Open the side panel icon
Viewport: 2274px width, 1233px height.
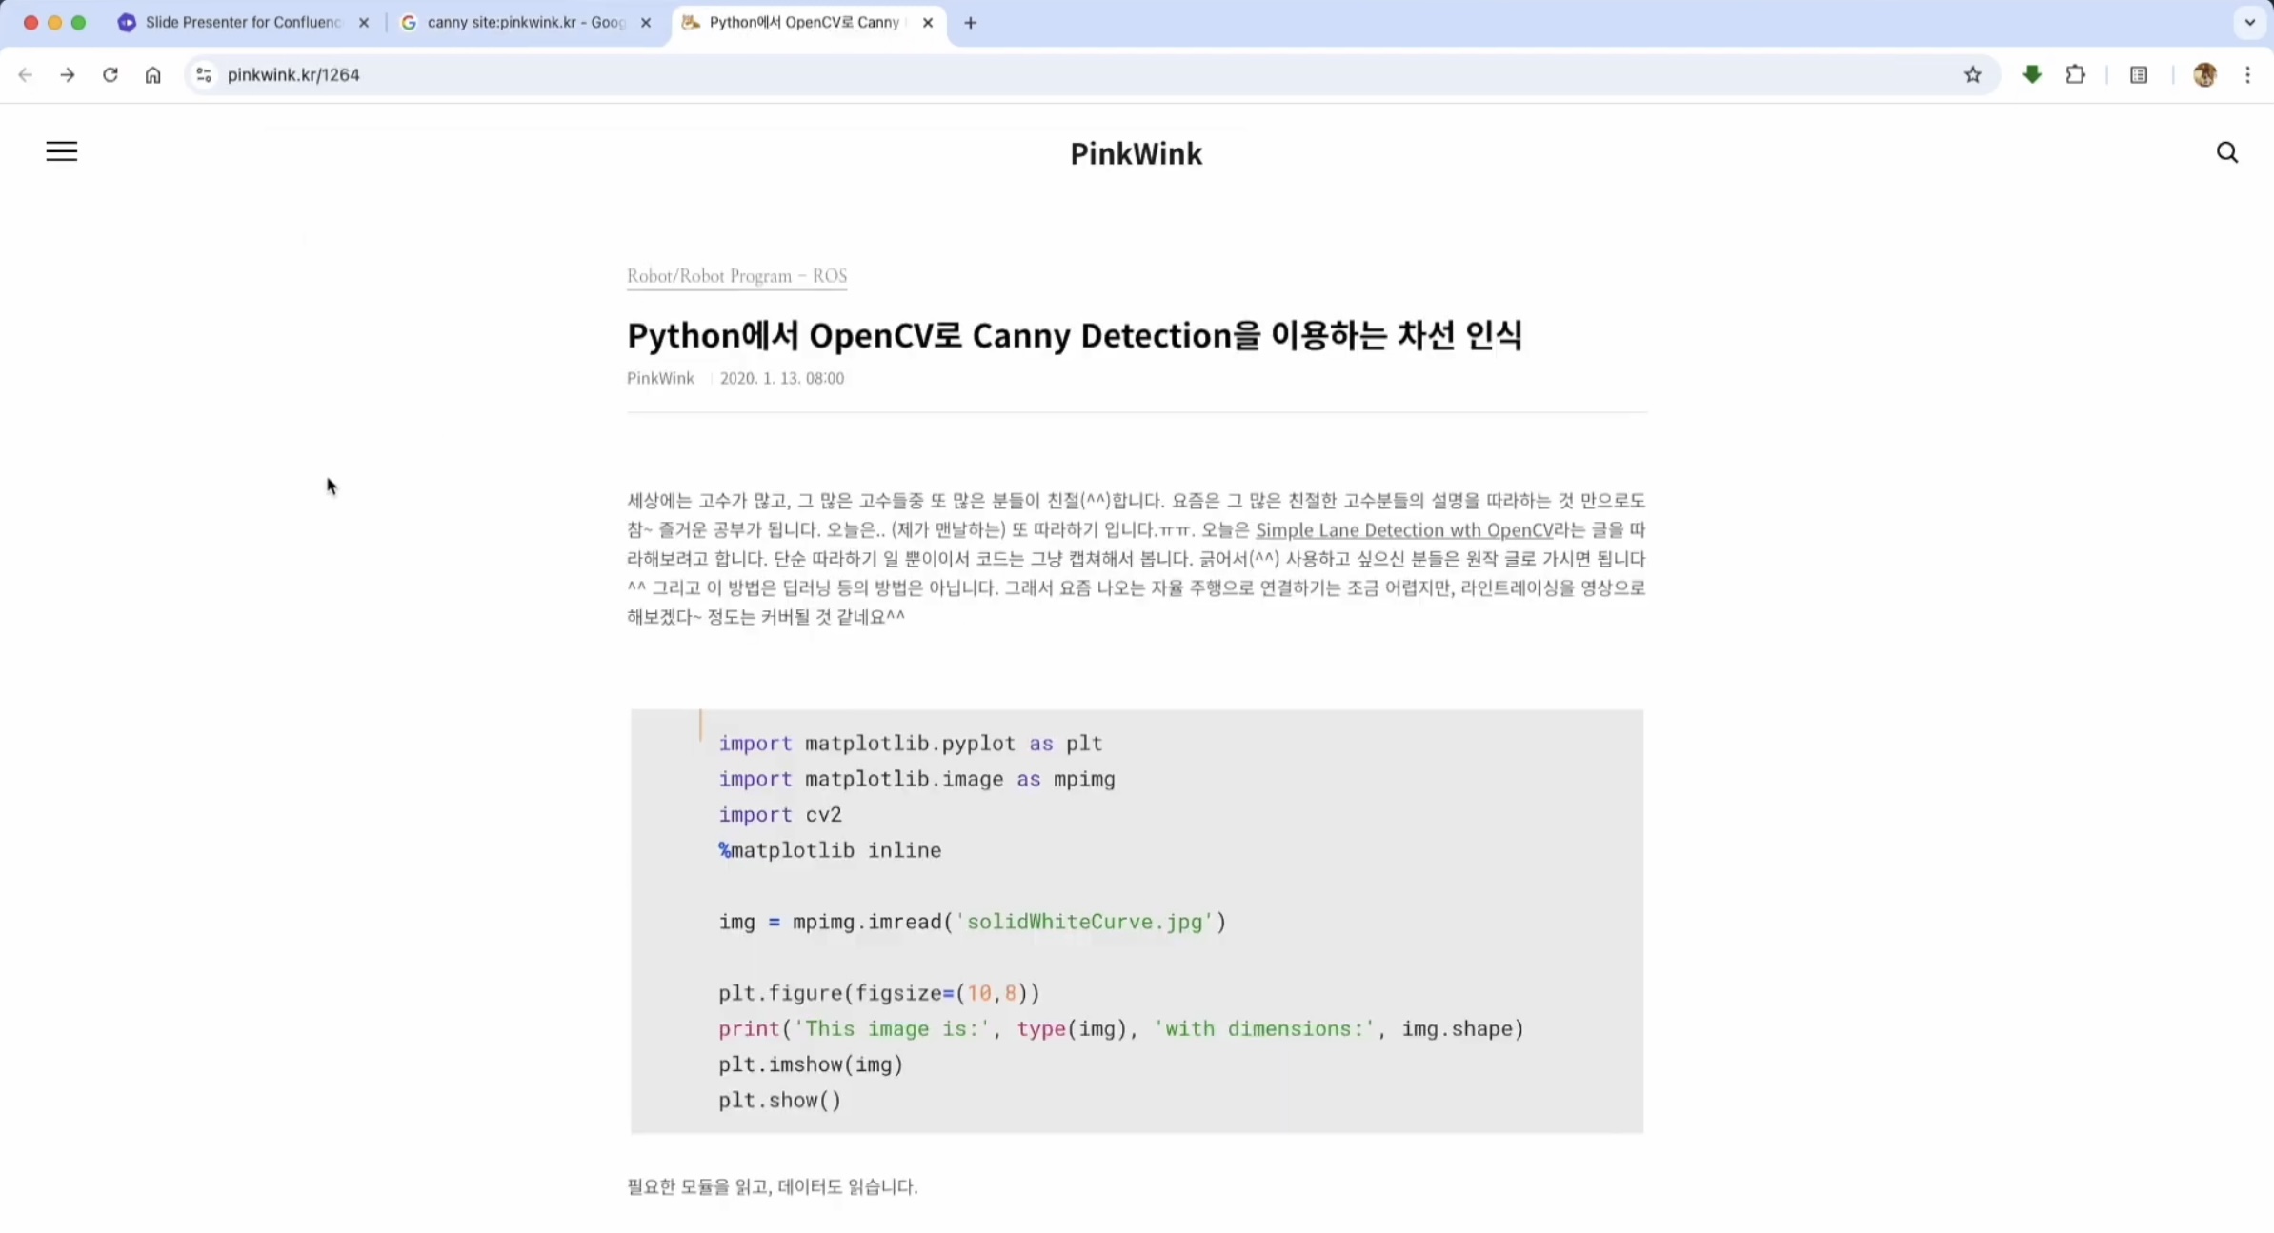click(2139, 74)
